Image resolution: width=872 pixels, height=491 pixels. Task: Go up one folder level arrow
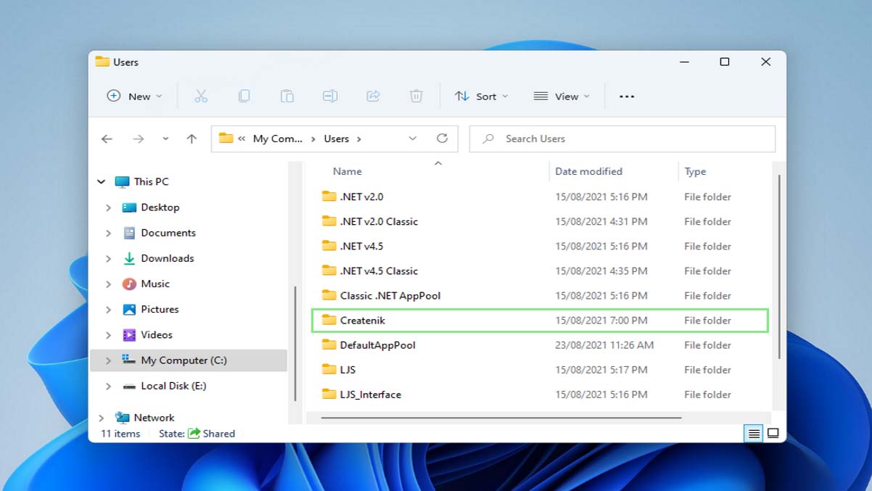pyautogui.click(x=192, y=139)
